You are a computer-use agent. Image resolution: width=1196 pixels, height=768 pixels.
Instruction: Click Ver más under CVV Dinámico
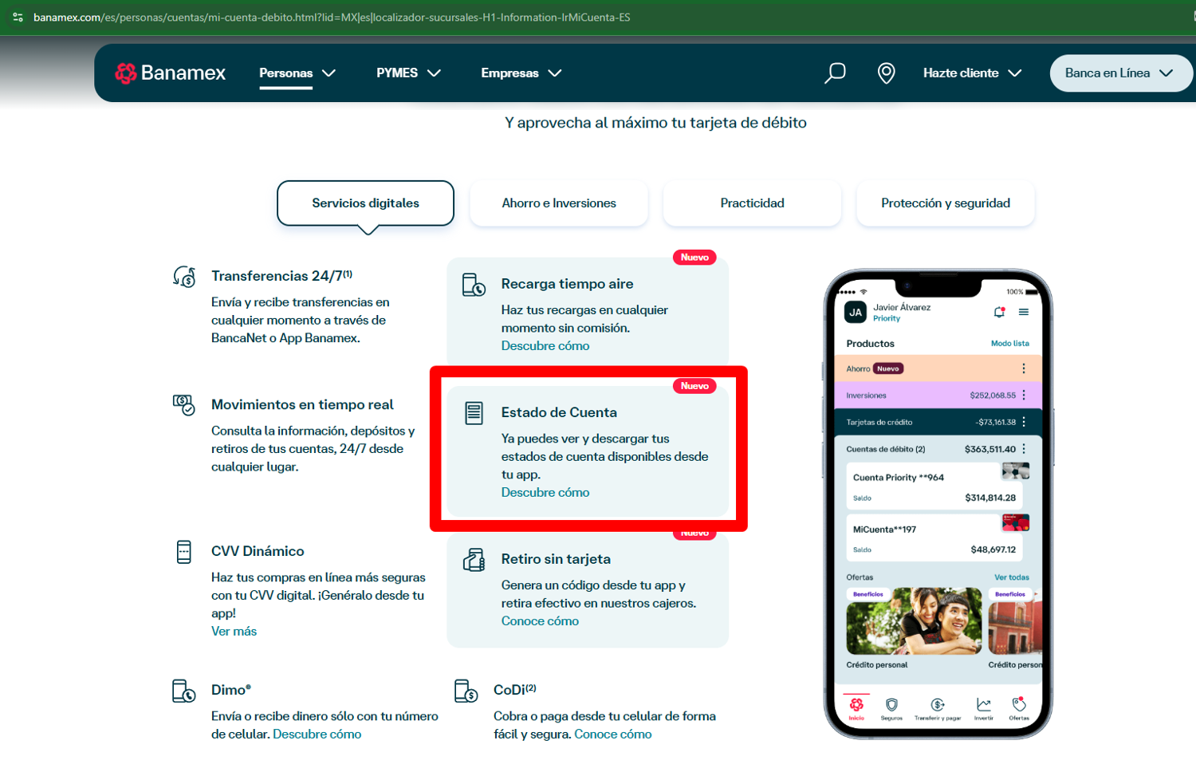pos(234,632)
